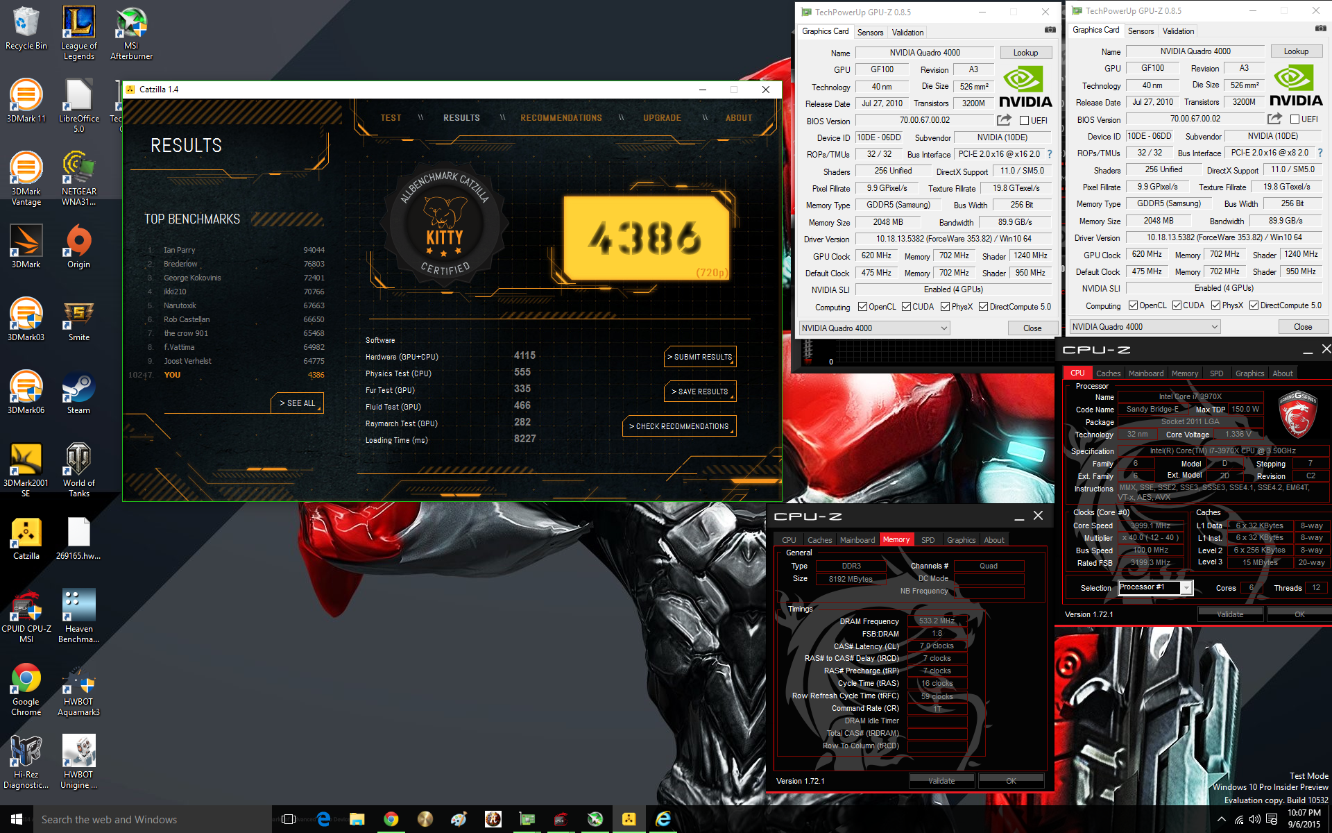Click BIOS share icon in right GPU-Z window

1274,119
